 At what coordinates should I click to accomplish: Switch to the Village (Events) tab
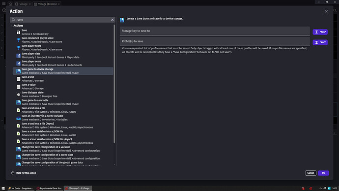coord(47,4)
